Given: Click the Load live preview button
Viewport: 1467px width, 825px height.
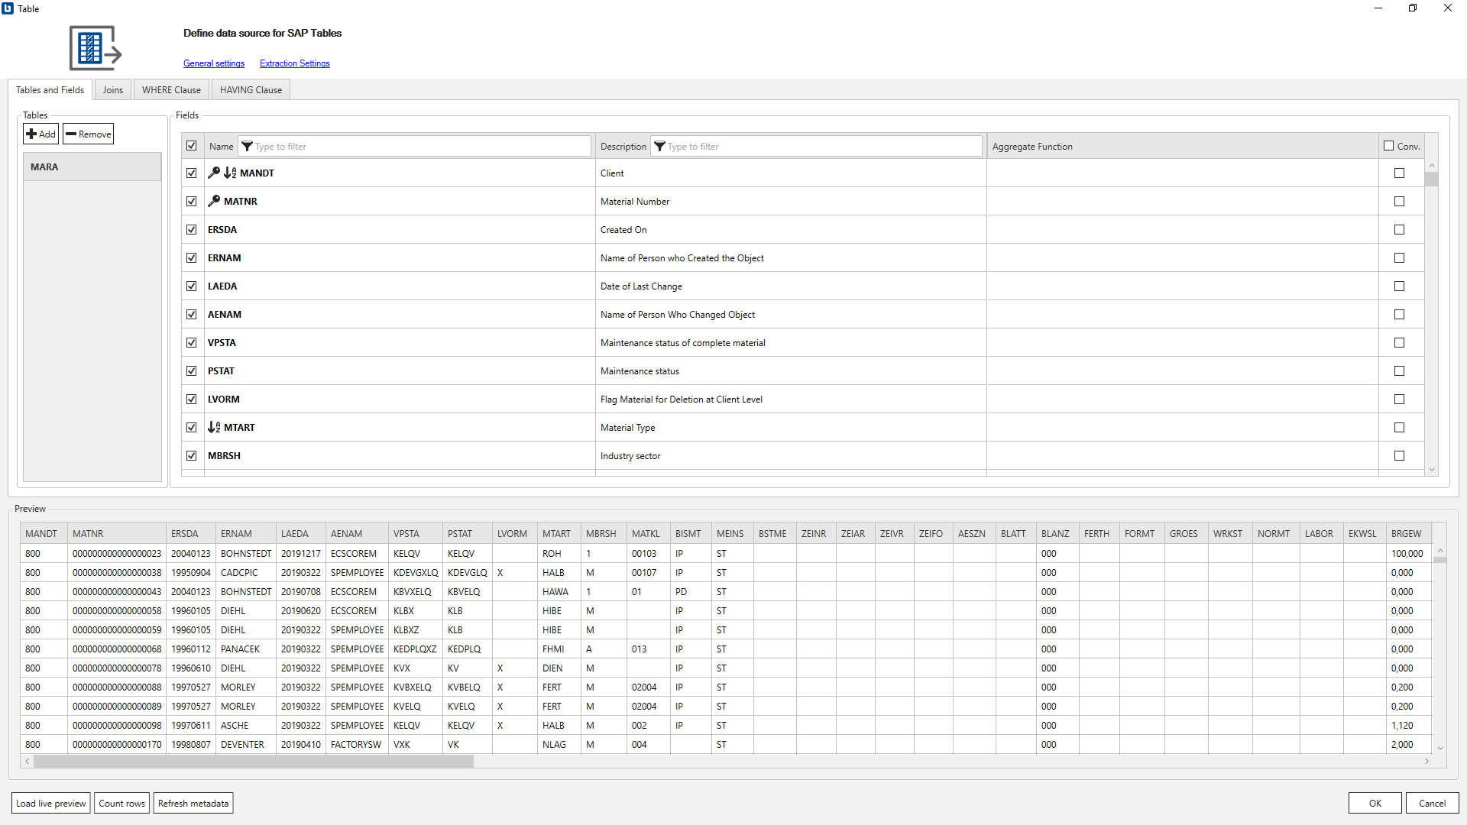Looking at the screenshot, I should (x=50, y=803).
